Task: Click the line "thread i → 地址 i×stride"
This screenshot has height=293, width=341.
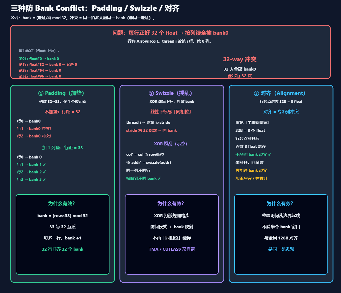Action: click(148, 122)
